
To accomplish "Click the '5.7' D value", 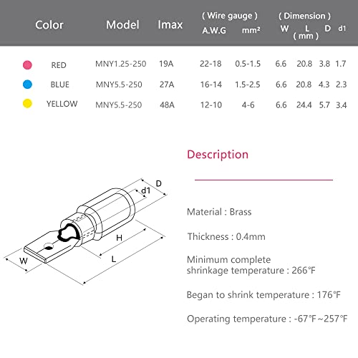I will (x=324, y=105).
